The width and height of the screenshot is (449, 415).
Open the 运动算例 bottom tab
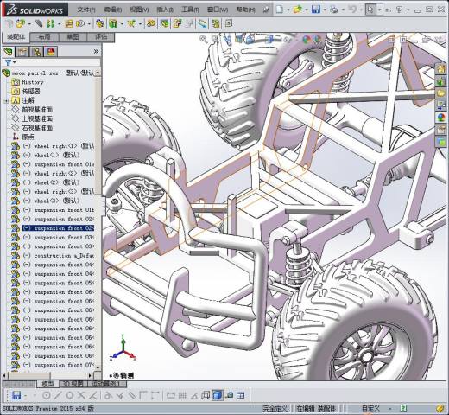(108, 384)
